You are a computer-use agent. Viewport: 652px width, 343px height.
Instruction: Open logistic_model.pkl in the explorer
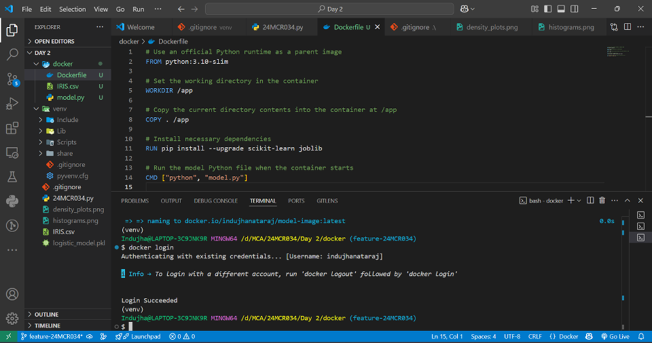pos(78,243)
